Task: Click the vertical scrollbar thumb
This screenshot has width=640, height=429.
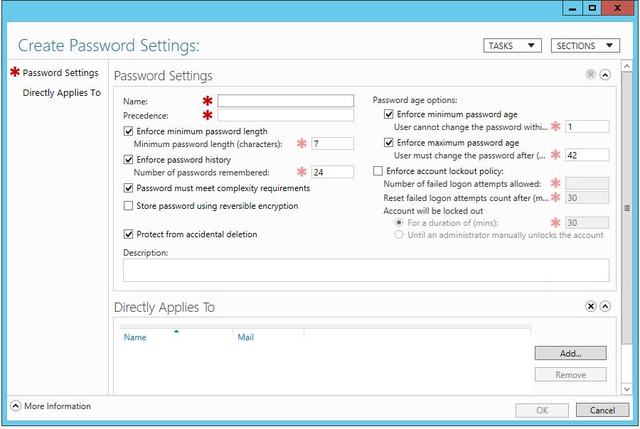Action: [626, 208]
